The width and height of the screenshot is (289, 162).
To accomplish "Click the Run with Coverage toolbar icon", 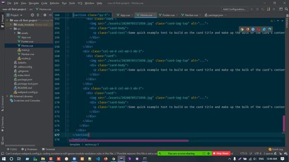I will tap(263, 9).
